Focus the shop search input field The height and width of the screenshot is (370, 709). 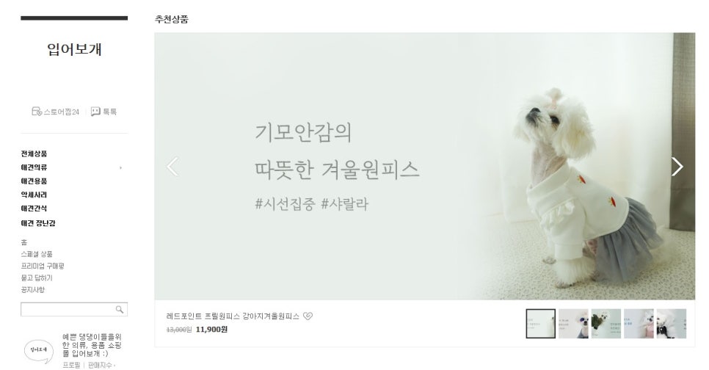(68, 309)
